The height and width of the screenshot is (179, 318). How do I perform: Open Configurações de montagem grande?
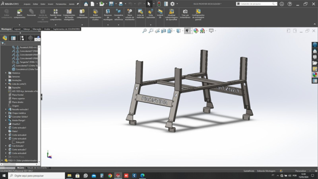(198, 15)
